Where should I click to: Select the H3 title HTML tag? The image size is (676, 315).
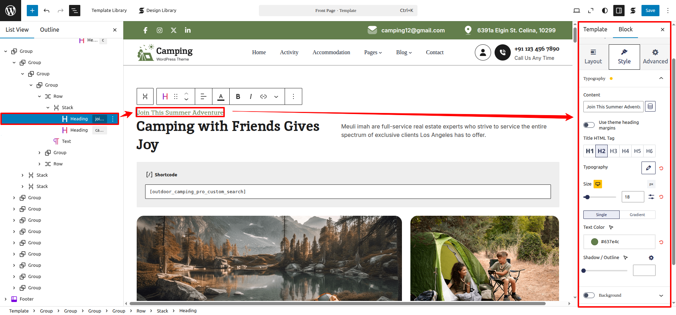tap(613, 151)
